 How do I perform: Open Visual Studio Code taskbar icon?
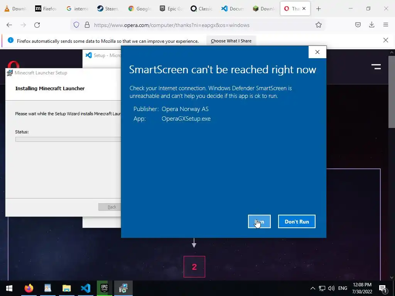tap(85, 288)
